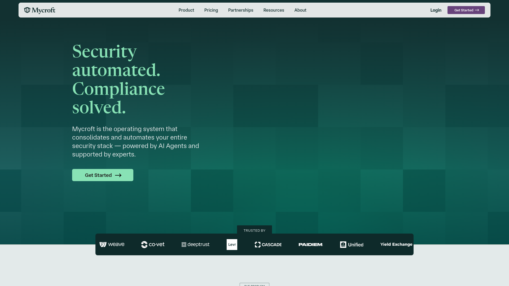509x286 pixels.
Task: Open the About nav item
Action: click(300, 10)
